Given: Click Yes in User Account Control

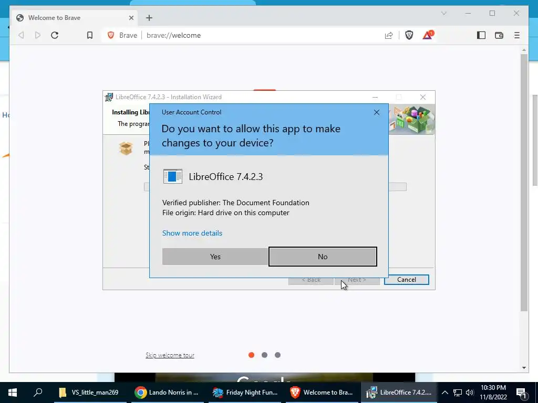Looking at the screenshot, I should click(x=215, y=257).
